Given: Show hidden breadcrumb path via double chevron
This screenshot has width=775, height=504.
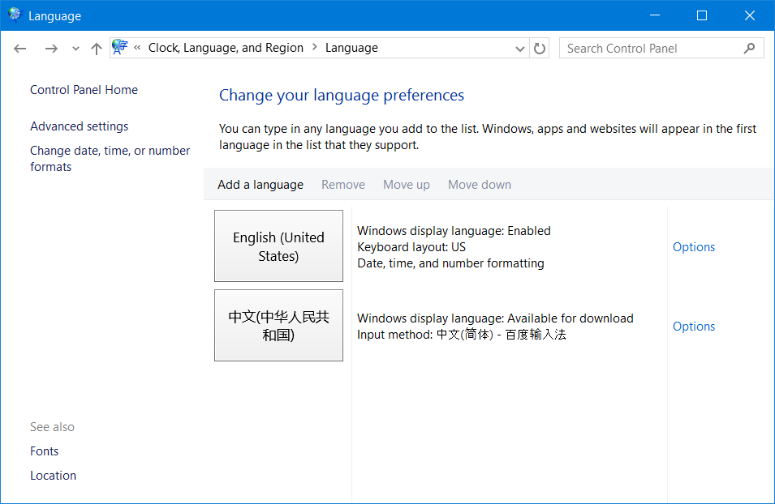Looking at the screenshot, I should coord(137,47).
